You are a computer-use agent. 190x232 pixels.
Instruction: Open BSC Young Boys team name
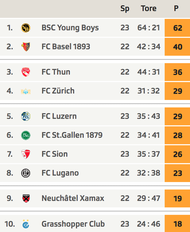point(70,28)
